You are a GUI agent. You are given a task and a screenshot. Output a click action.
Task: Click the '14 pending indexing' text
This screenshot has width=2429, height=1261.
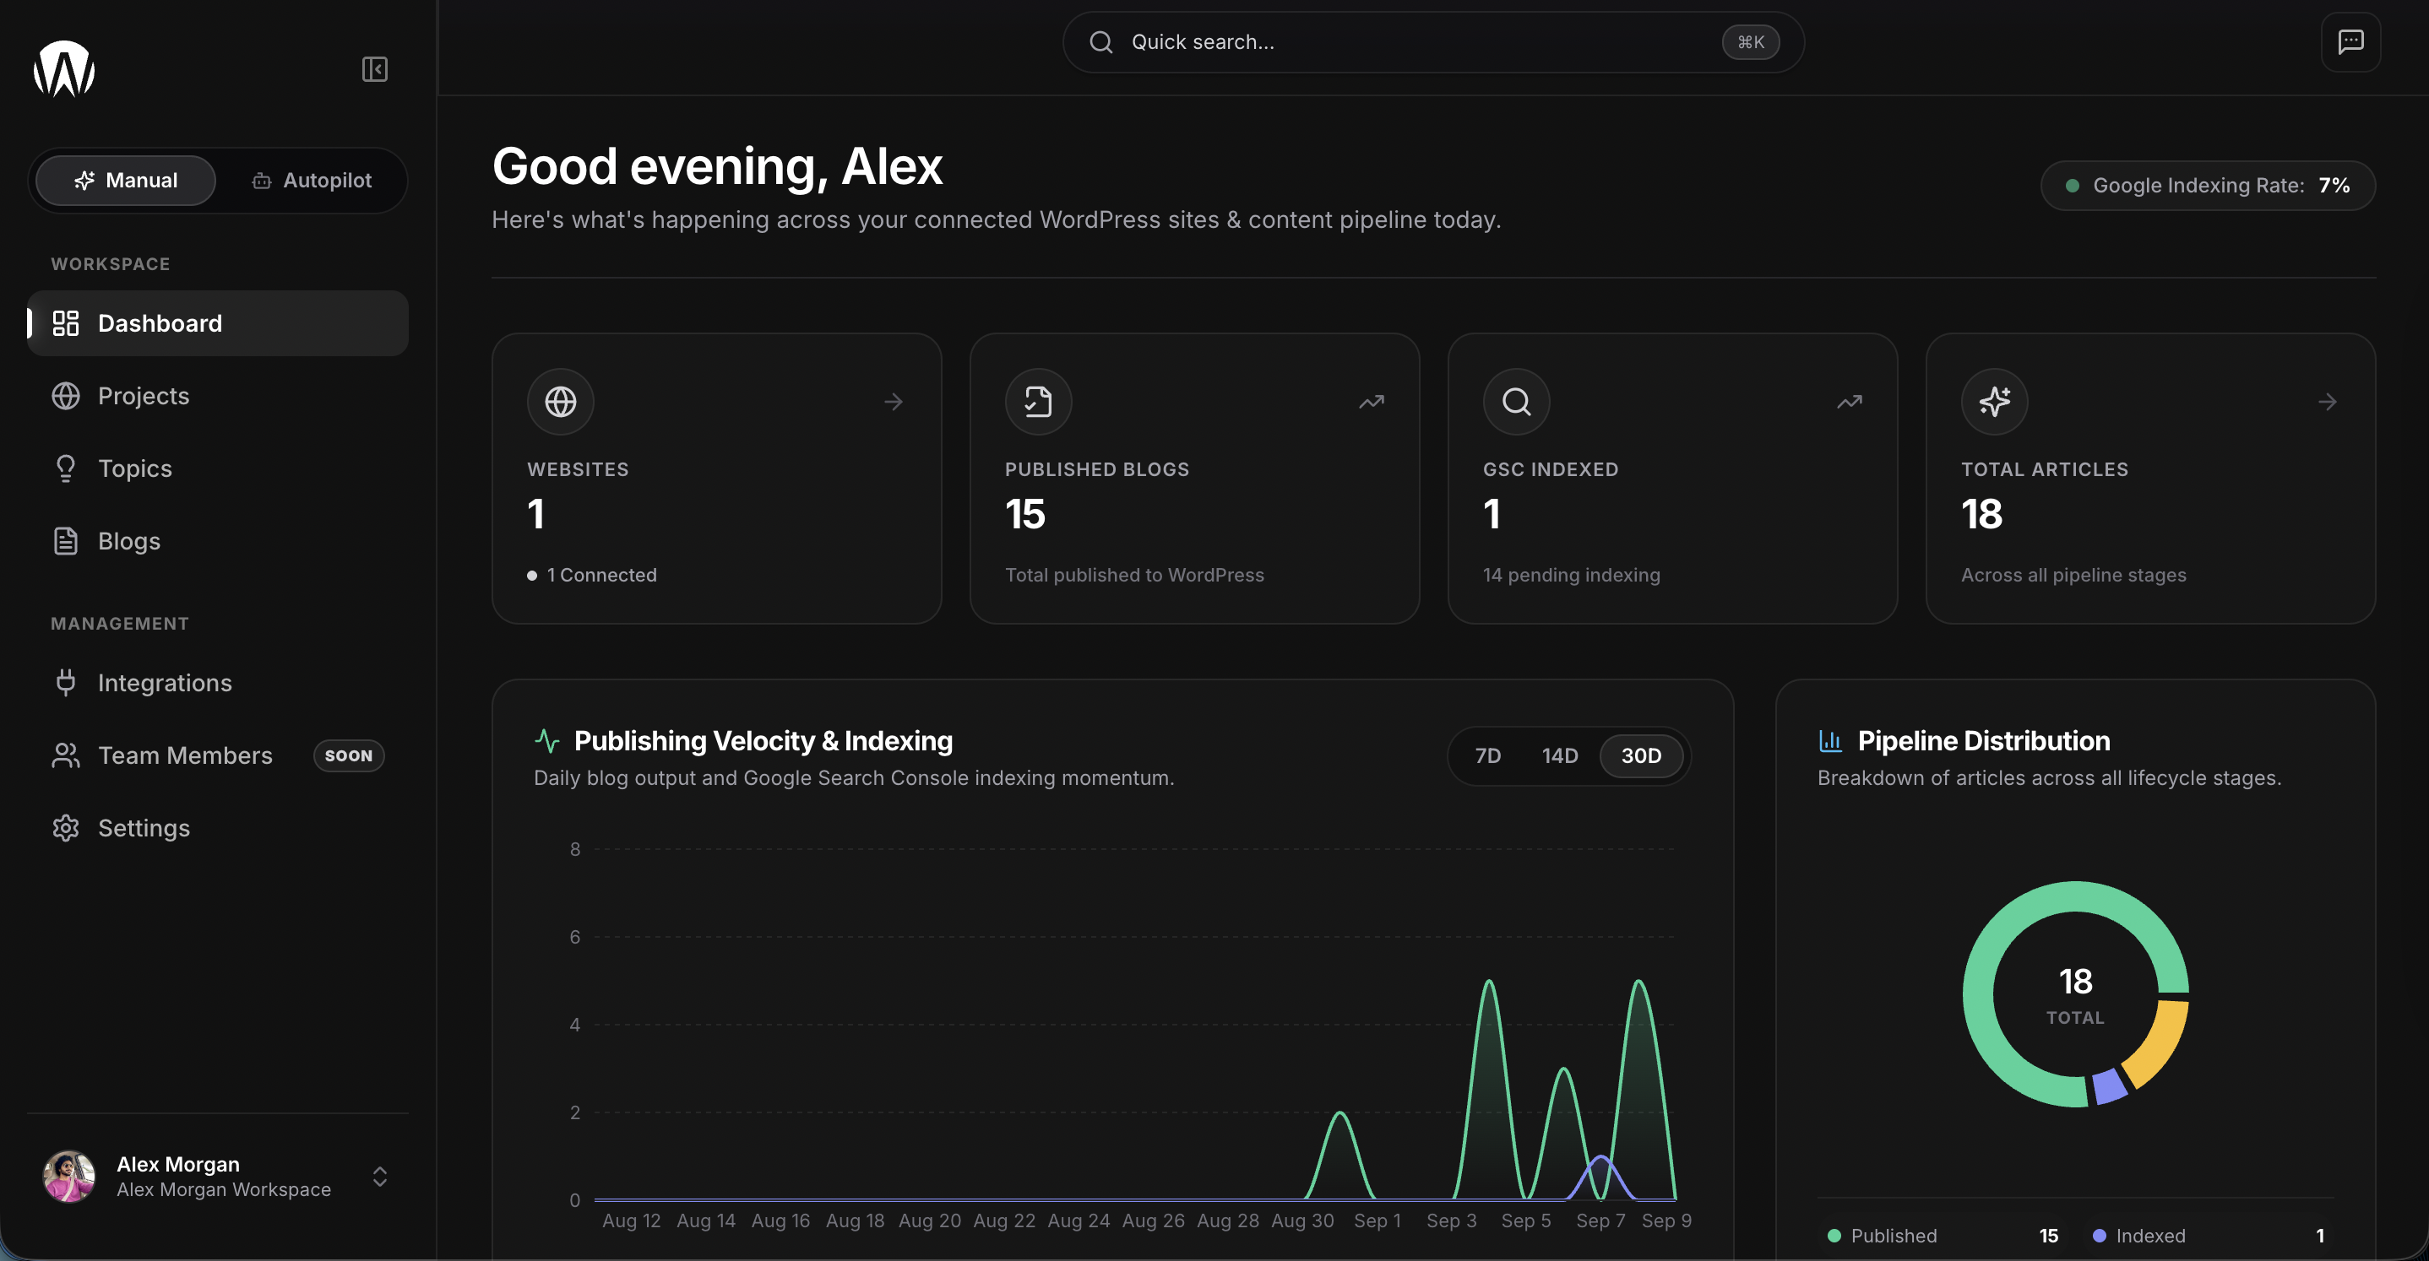tap(1571, 575)
